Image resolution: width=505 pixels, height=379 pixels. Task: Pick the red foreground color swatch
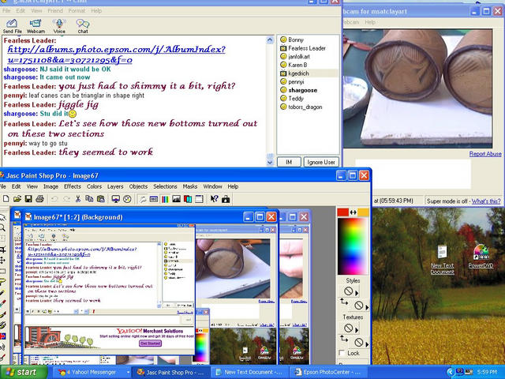pos(343,212)
